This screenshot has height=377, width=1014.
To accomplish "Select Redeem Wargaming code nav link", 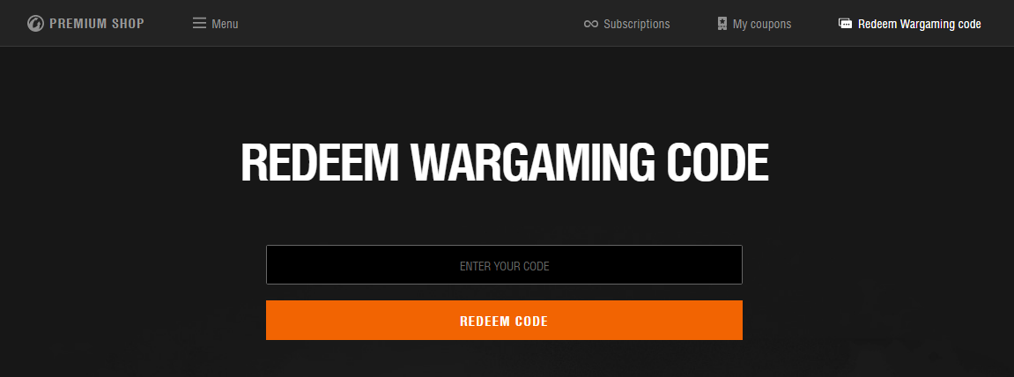I will coord(919,24).
